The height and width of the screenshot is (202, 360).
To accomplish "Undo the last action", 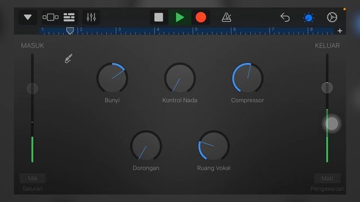I will (x=285, y=17).
